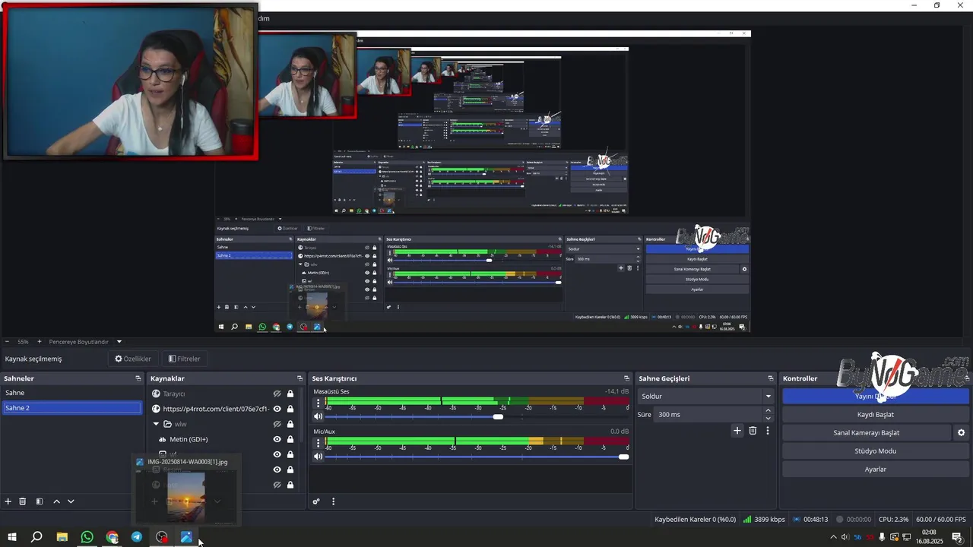Click the 3899 kbps status entry

tap(764, 520)
